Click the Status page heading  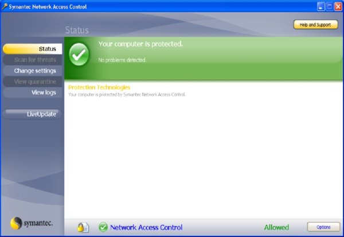77,30
